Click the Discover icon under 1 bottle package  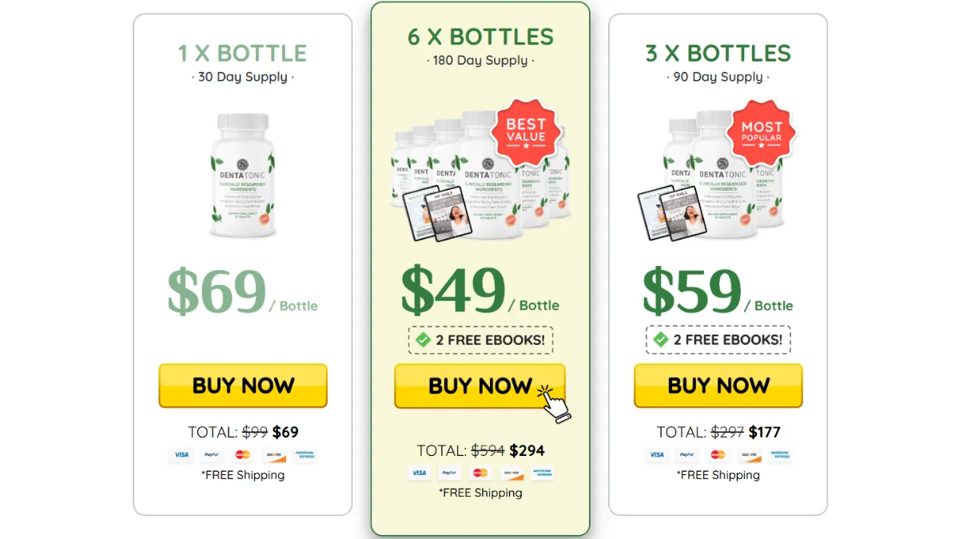tap(274, 454)
